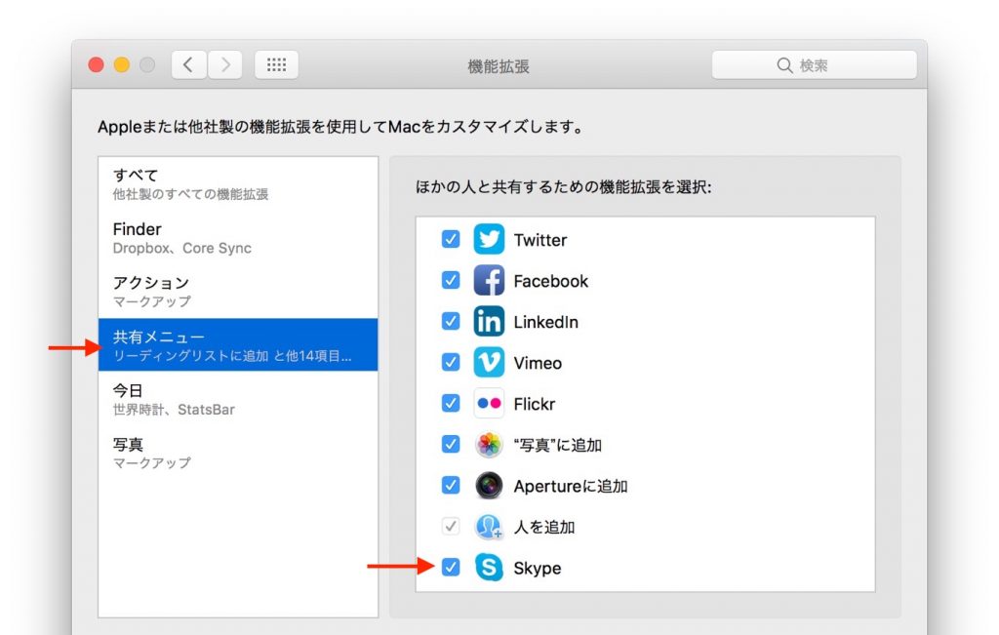Switch to the 今日 extensions category
This screenshot has height=635, width=999.
tap(237, 398)
